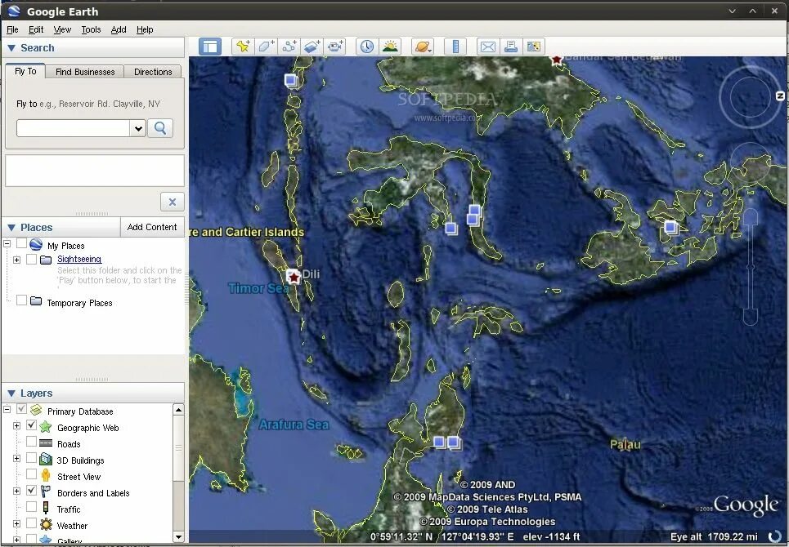Click the My Places globe icon
The width and height of the screenshot is (789, 547).
(x=36, y=245)
